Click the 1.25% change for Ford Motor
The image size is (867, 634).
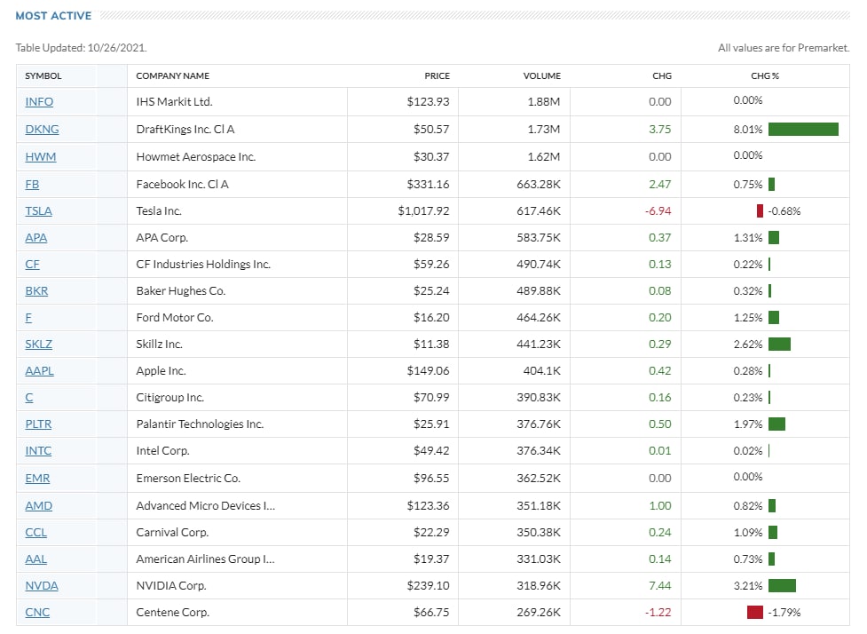tap(747, 318)
